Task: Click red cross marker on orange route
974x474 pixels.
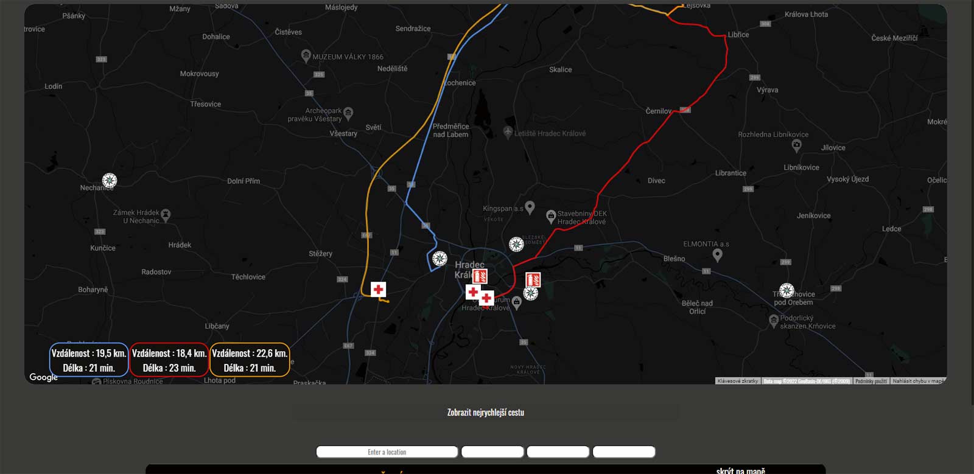Action: coord(378,290)
